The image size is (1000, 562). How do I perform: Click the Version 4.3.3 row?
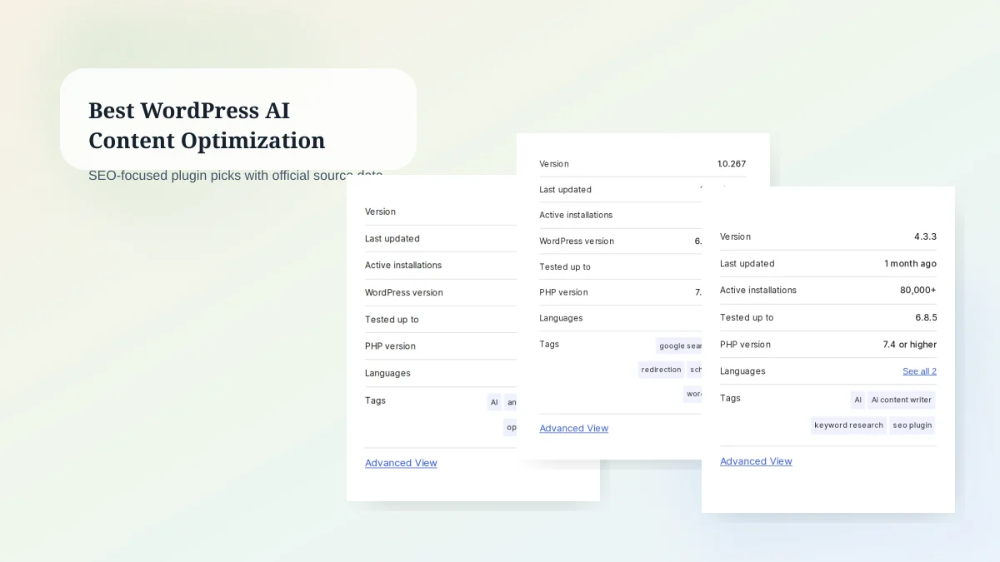925,236
